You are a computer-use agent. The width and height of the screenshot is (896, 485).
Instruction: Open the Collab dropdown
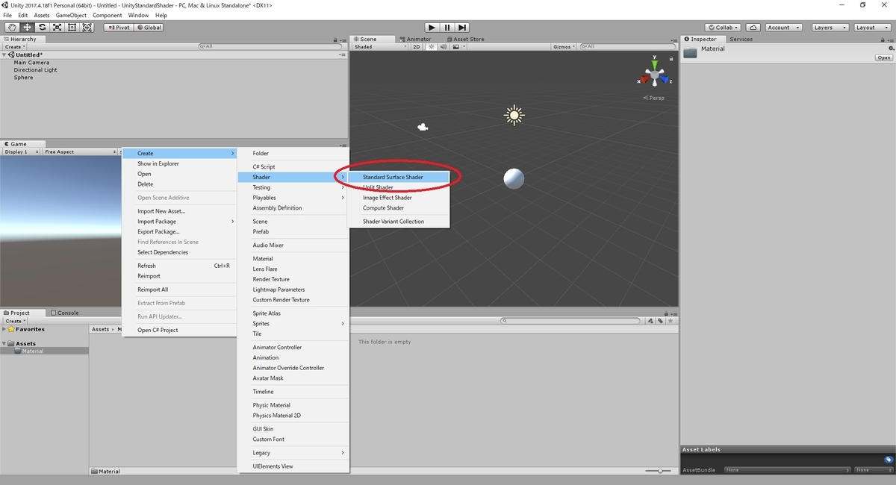point(724,28)
